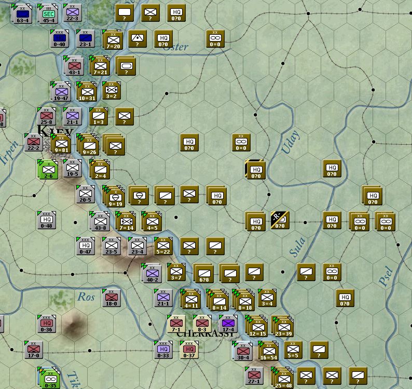This screenshot has width=412, height=389.
Task: Click the gray XXX HQ 0-47 counter
Action: 86,246
